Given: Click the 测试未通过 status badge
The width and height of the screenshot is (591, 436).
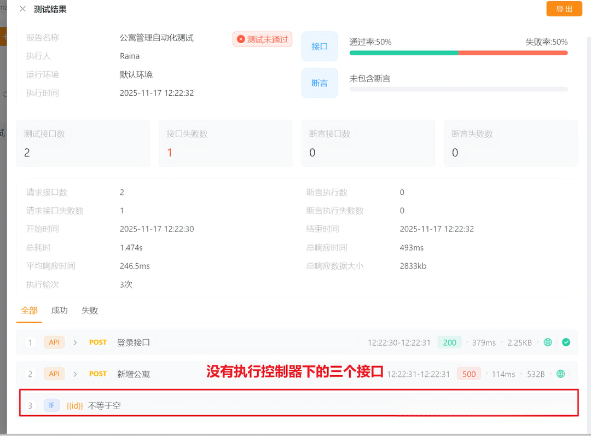Looking at the screenshot, I should [262, 39].
